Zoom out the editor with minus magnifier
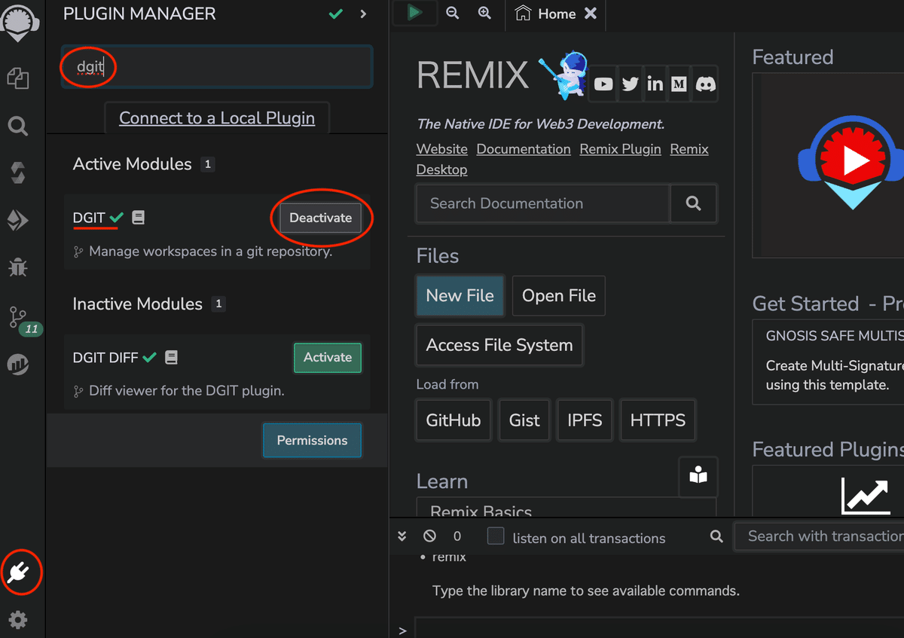 (452, 13)
